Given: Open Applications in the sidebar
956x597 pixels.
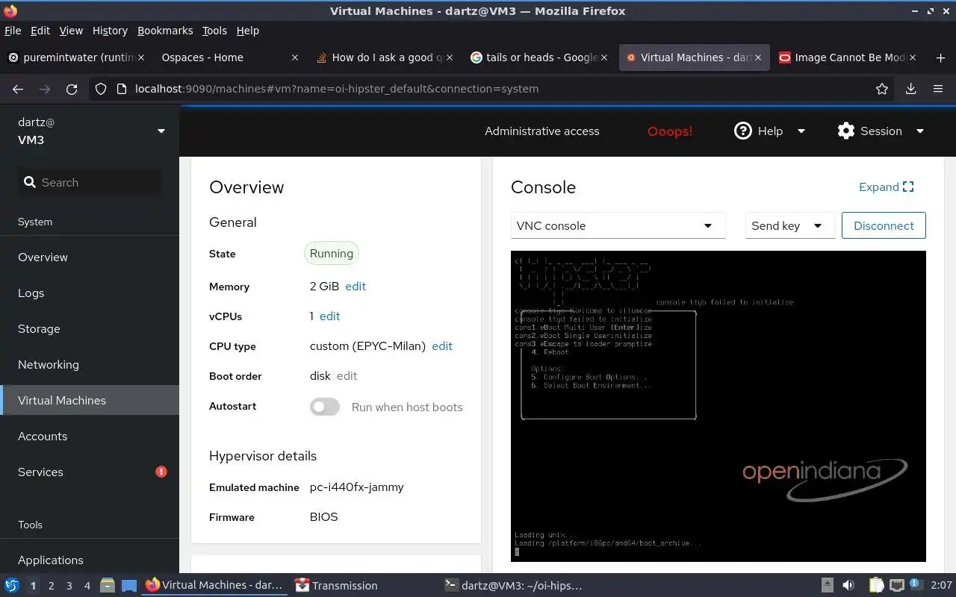Looking at the screenshot, I should click(90, 560).
